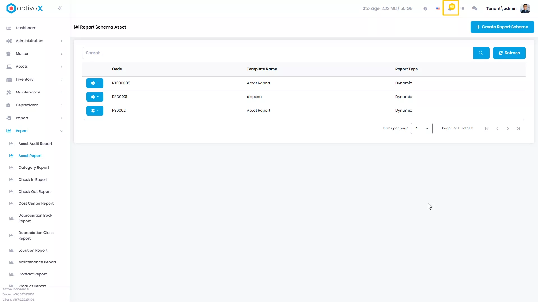The height and width of the screenshot is (302, 538).
Task: Click the Maintenance tools icon
Action: (9, 92)
